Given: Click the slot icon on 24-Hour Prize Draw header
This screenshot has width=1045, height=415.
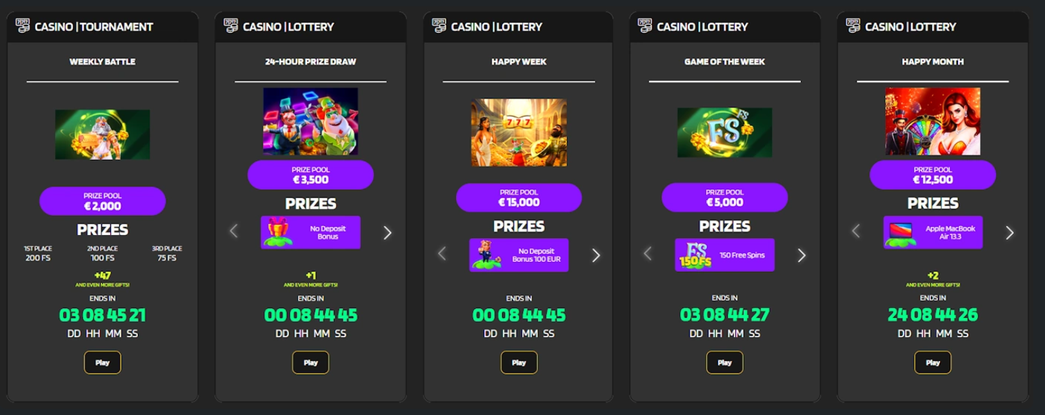Looking at the screenshot, I should coord(232,26).
